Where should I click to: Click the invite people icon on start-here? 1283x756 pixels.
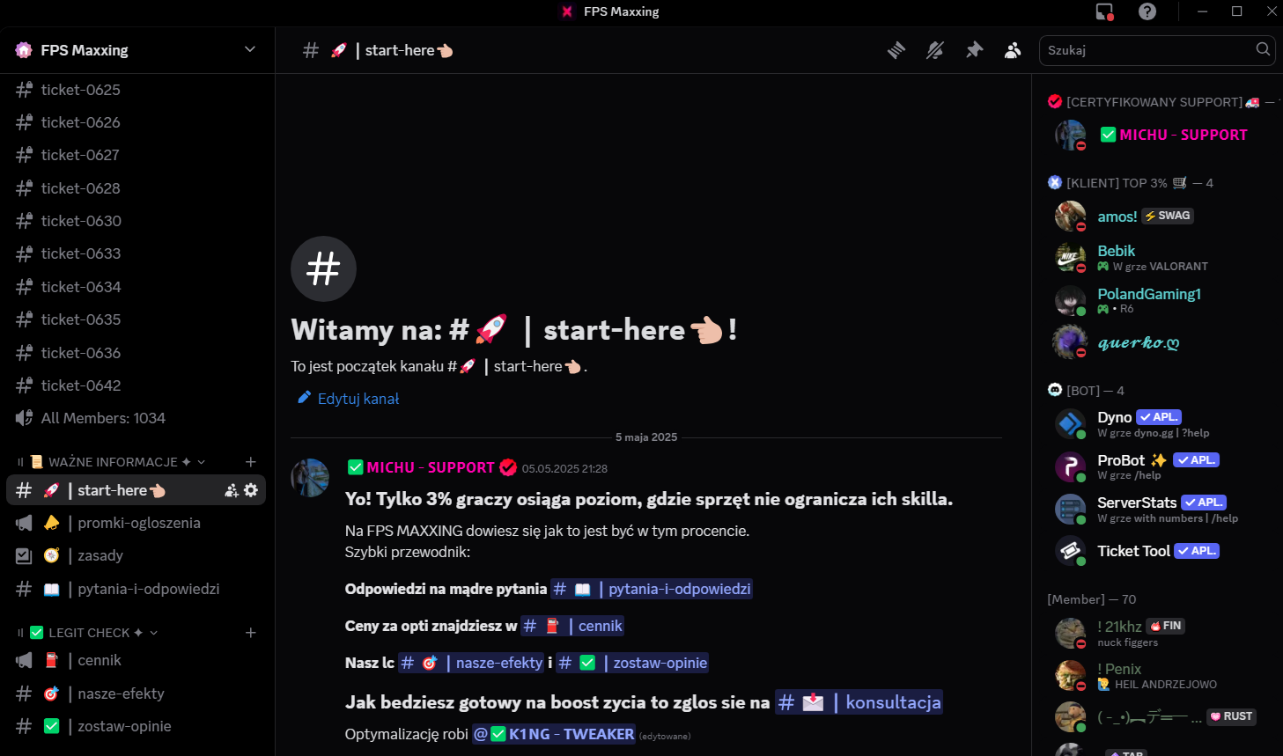click(x=232, y=490)
